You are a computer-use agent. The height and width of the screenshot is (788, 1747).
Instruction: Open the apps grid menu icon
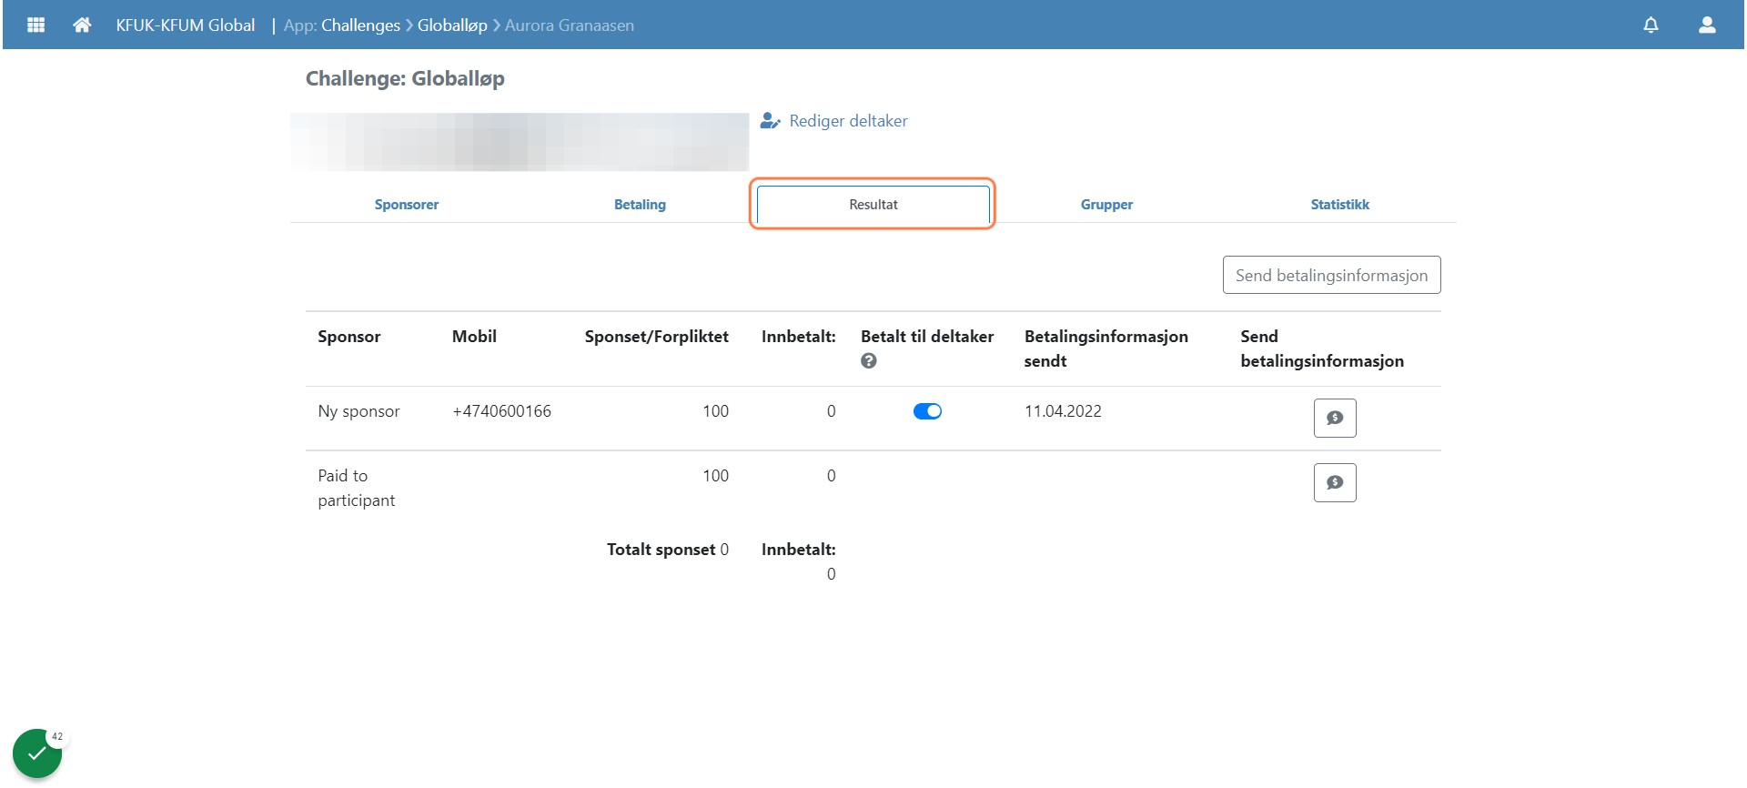pyautogui.click(x=36, y=25)
